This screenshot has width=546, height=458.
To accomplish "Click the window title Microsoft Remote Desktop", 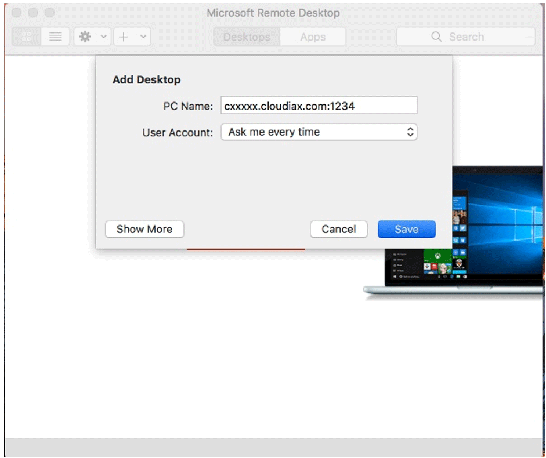I will [x=273, y=13].
